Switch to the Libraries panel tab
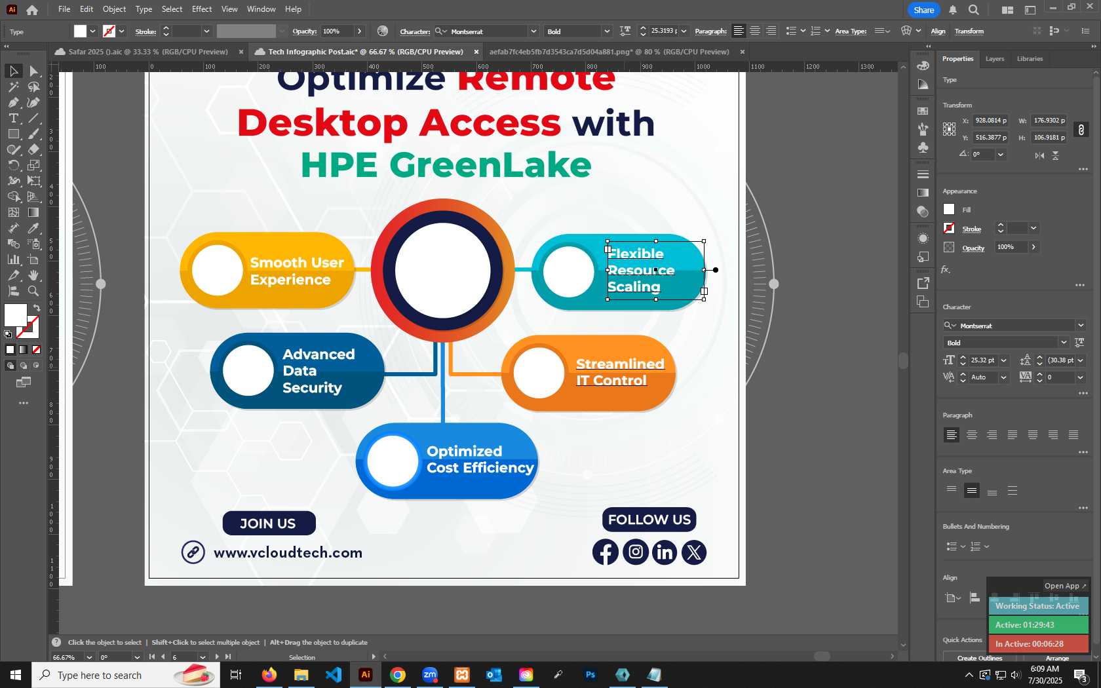1101x688 pixels. (1030, 59)
